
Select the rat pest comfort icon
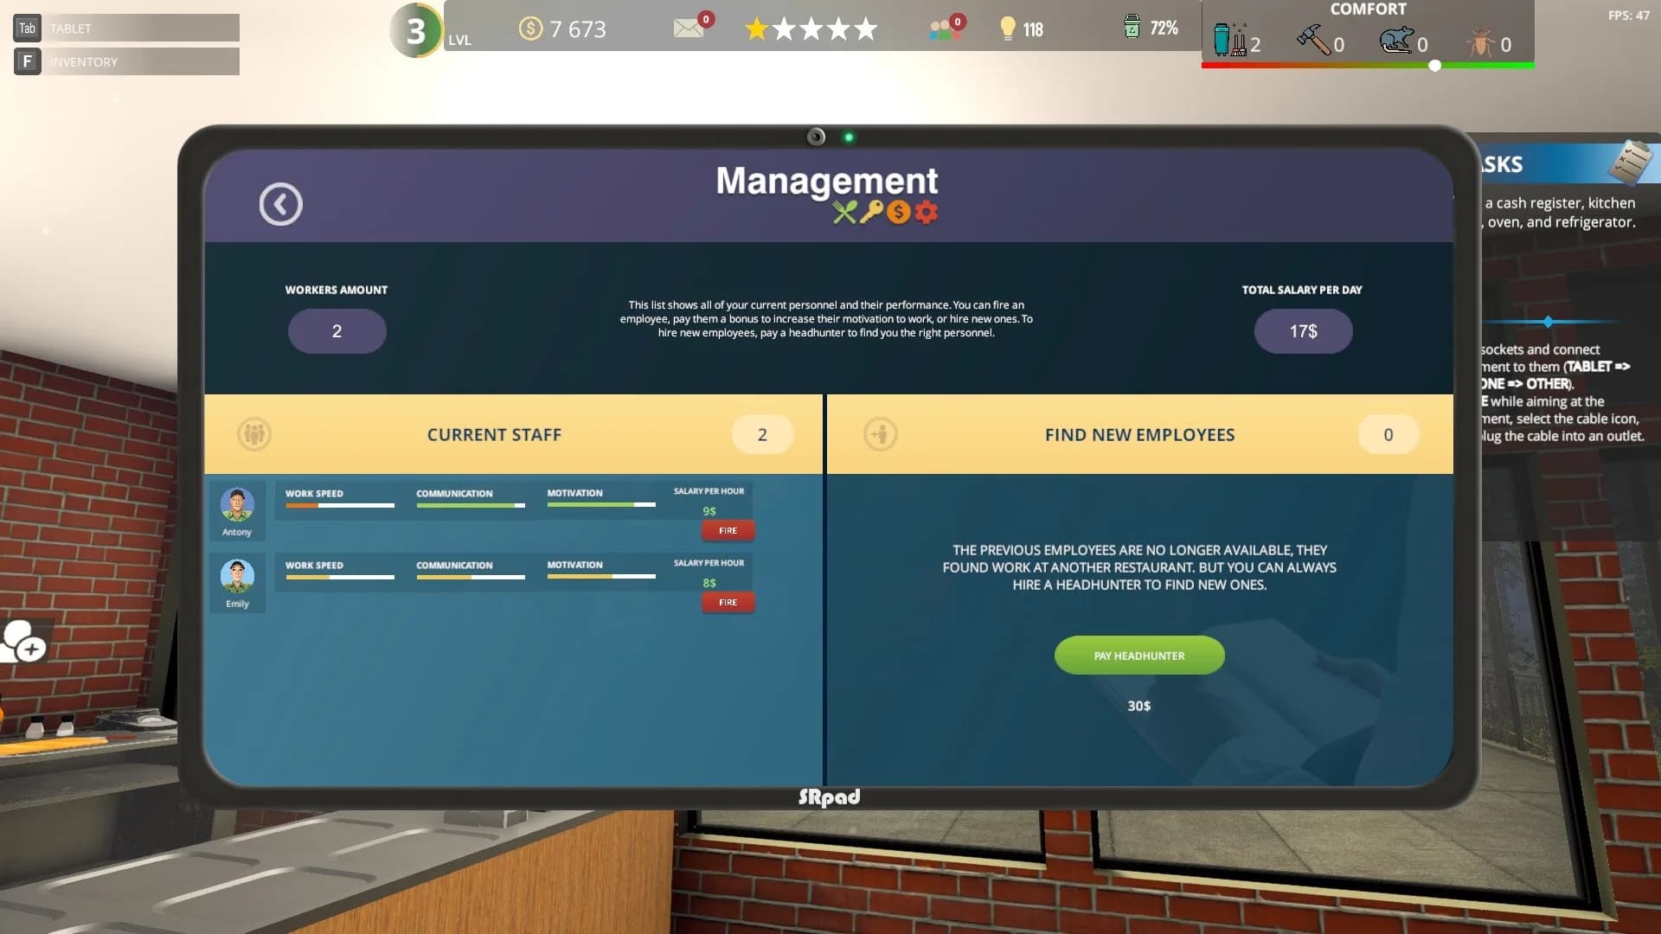[x=1395, y=40]
